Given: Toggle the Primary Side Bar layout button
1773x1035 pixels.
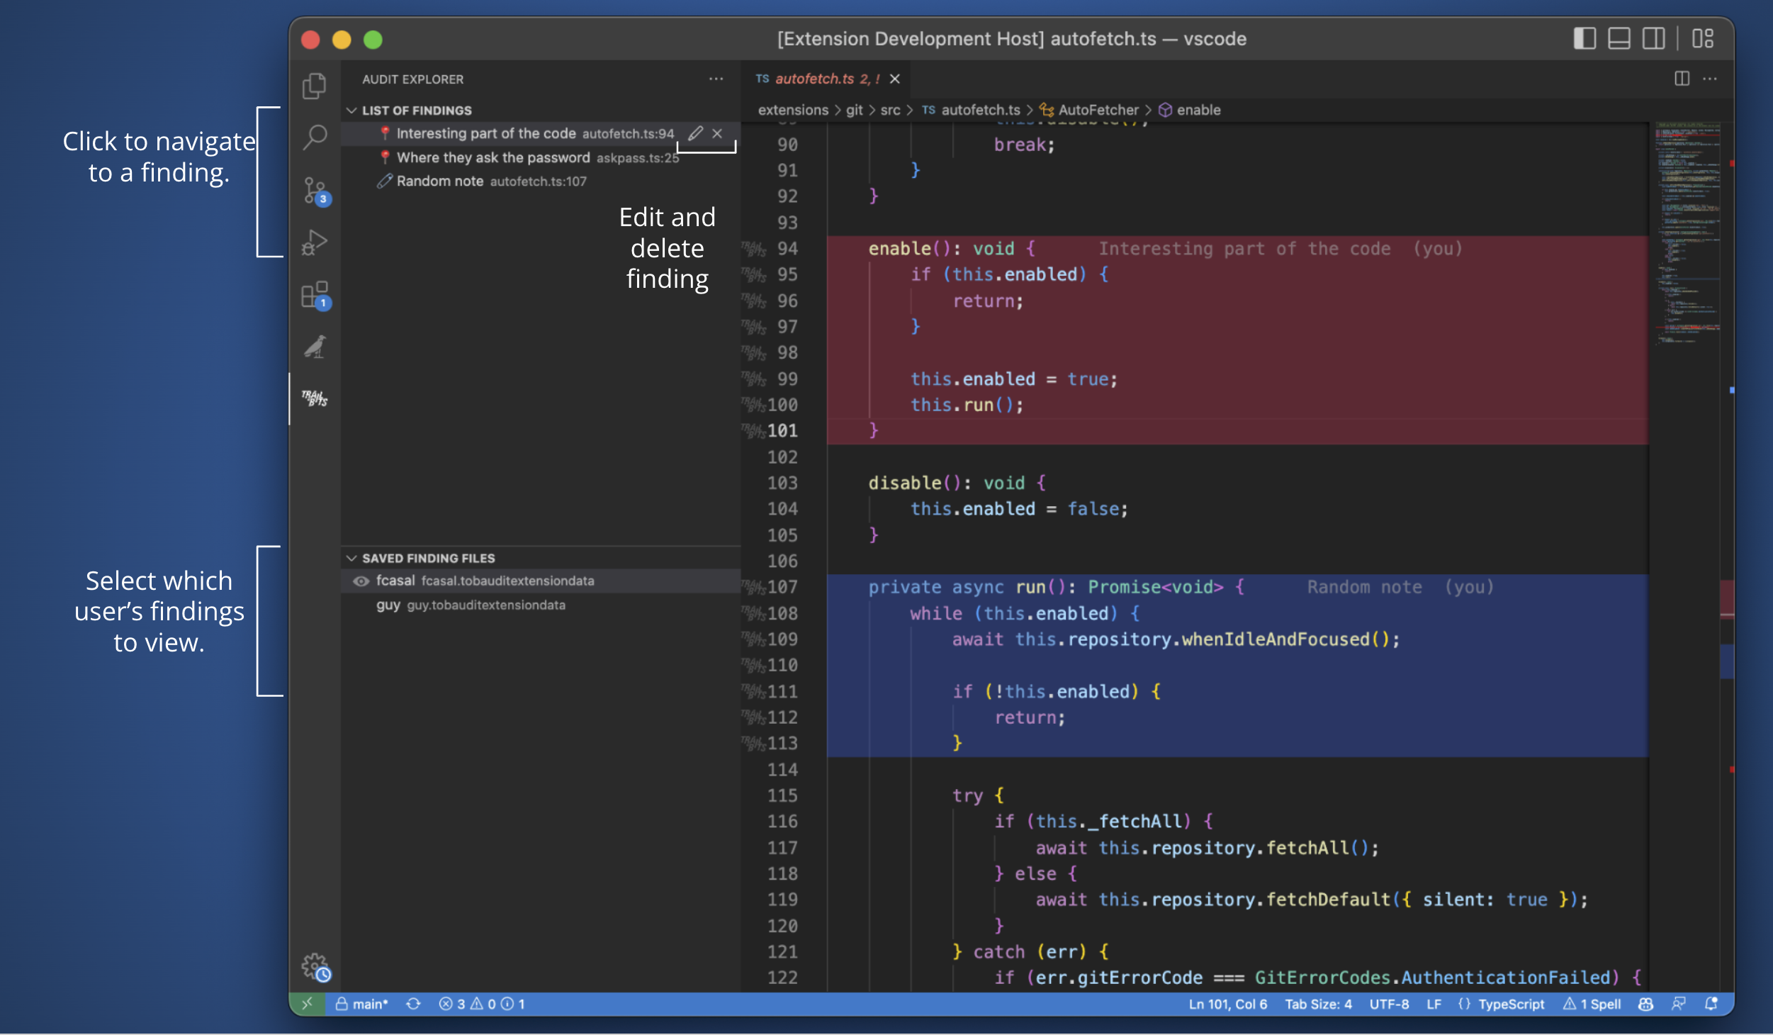Looking at the screenshot, I should (1585, 38).
